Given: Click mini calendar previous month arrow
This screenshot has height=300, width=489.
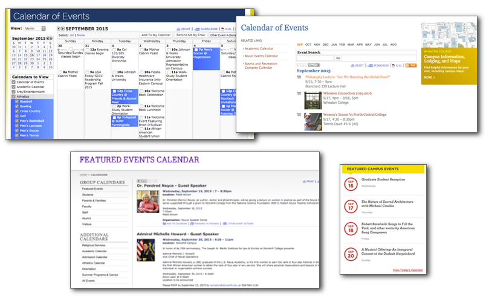Looking at the screenshot, I should click(48, 38).
